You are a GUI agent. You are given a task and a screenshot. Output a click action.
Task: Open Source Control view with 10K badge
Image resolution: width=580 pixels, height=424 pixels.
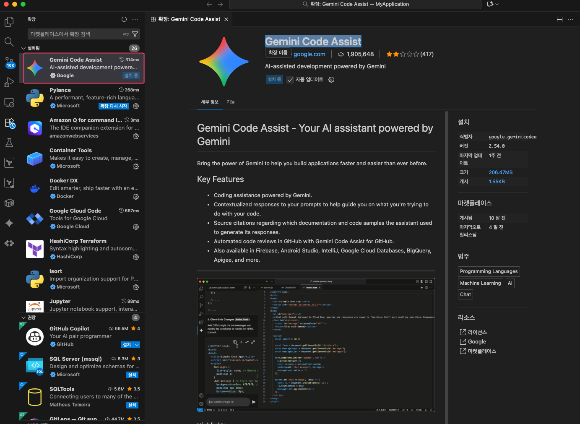coord(9,62)
